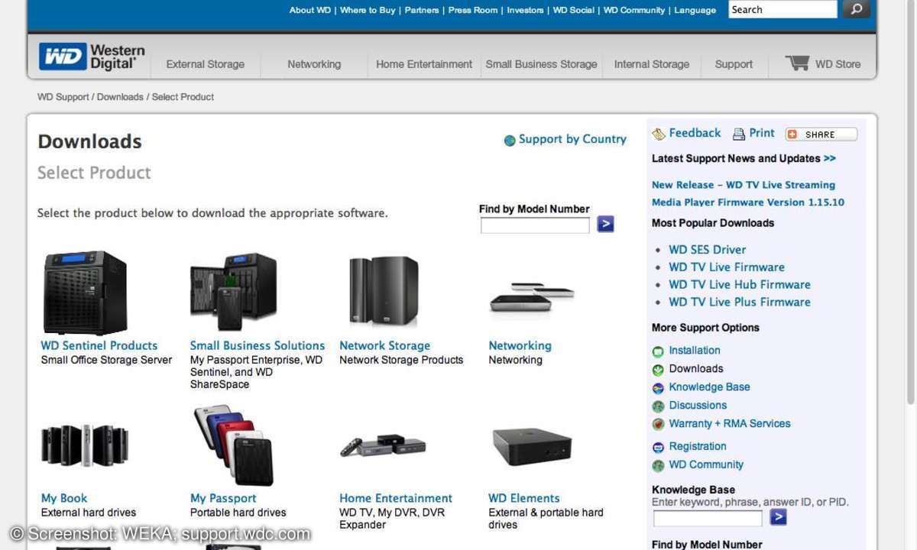
Task: Open the WD Sentinel Products link
Action: pos(99,345)
